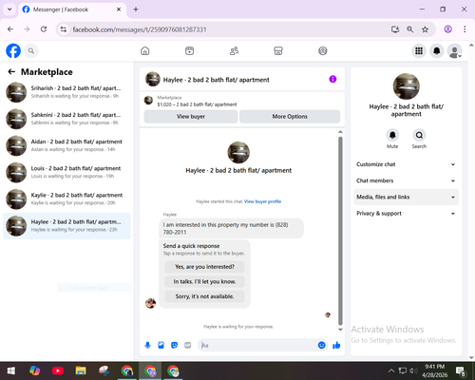475x380 pixels.
Task: Click the listing thumbnail next to $1,020
Action: coord(148,101)
